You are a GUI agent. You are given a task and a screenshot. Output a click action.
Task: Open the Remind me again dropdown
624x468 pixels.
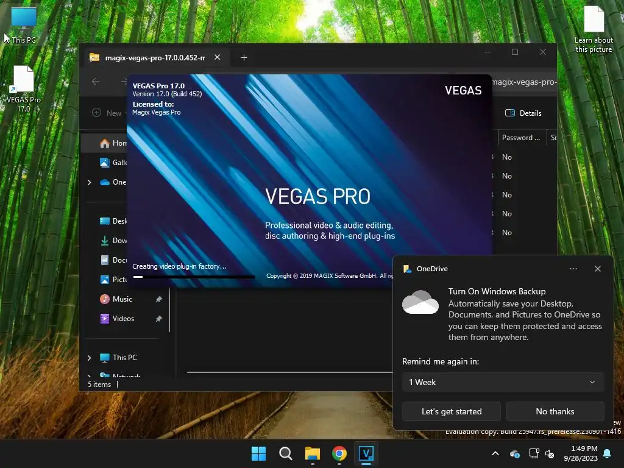click(503, 382)
